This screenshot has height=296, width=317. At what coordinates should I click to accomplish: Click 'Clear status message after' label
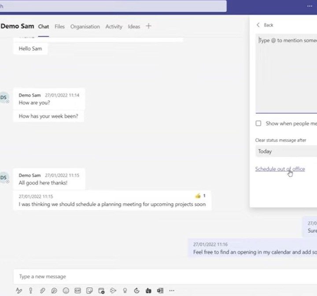coord(280,140)
